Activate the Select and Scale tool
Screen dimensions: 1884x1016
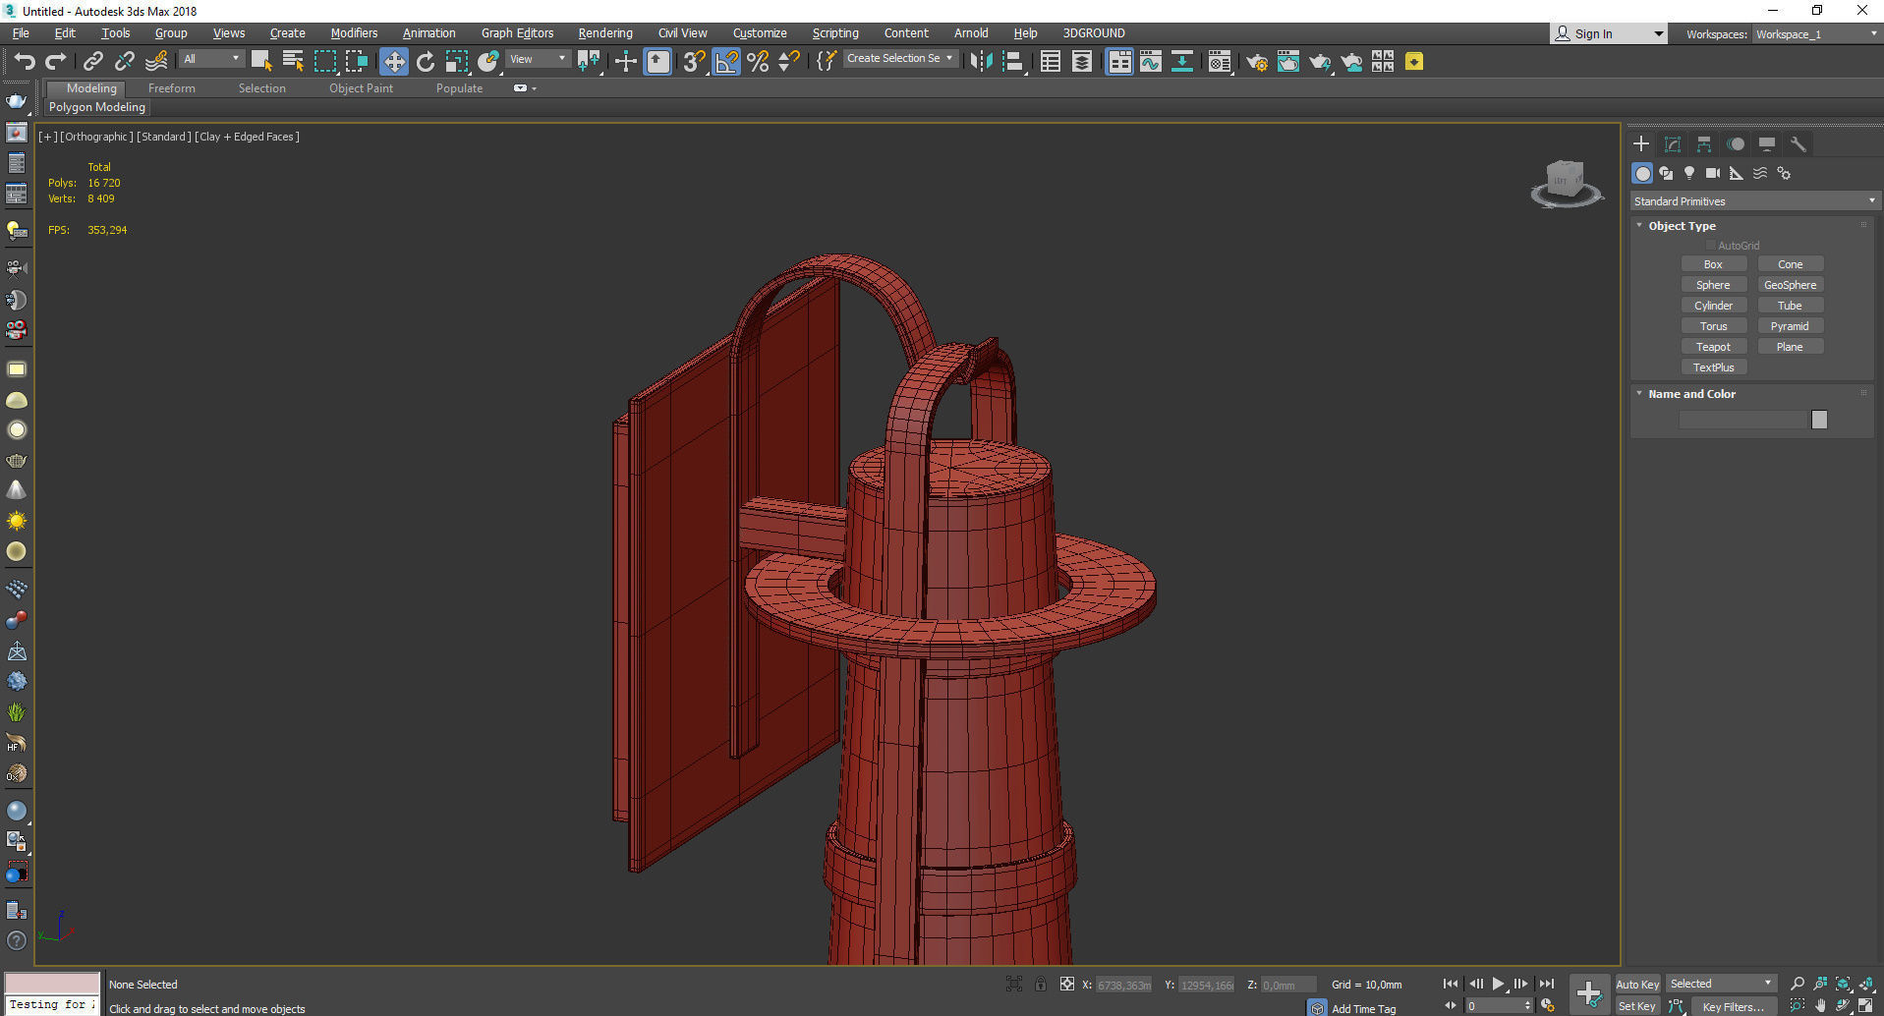(x=457, y=62)
